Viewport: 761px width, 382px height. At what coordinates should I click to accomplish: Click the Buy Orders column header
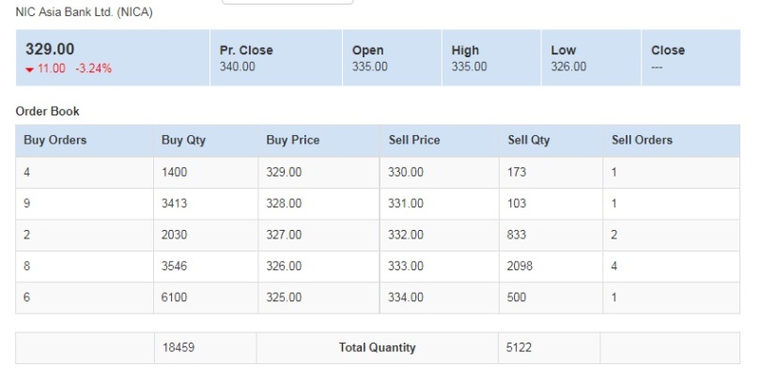55,140
